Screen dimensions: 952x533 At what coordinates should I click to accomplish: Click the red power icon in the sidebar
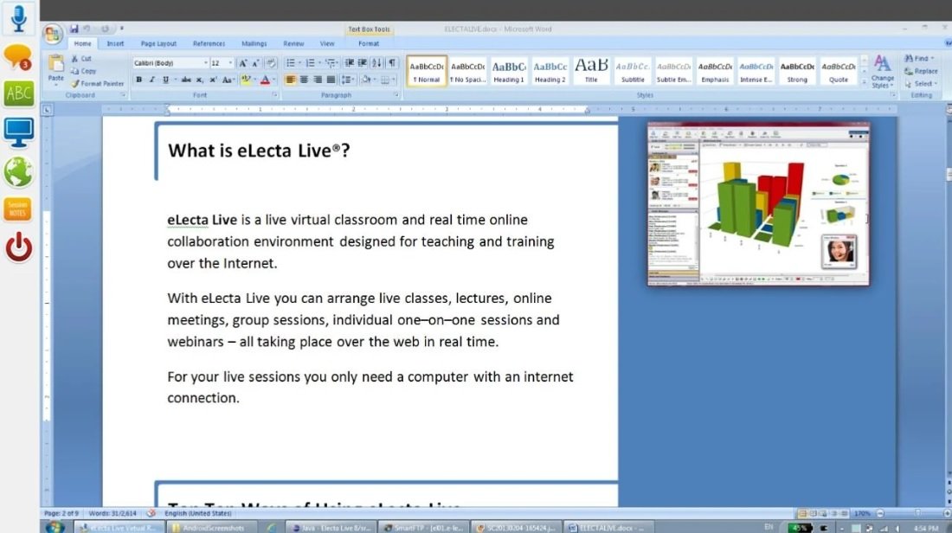tap(19, 247)
